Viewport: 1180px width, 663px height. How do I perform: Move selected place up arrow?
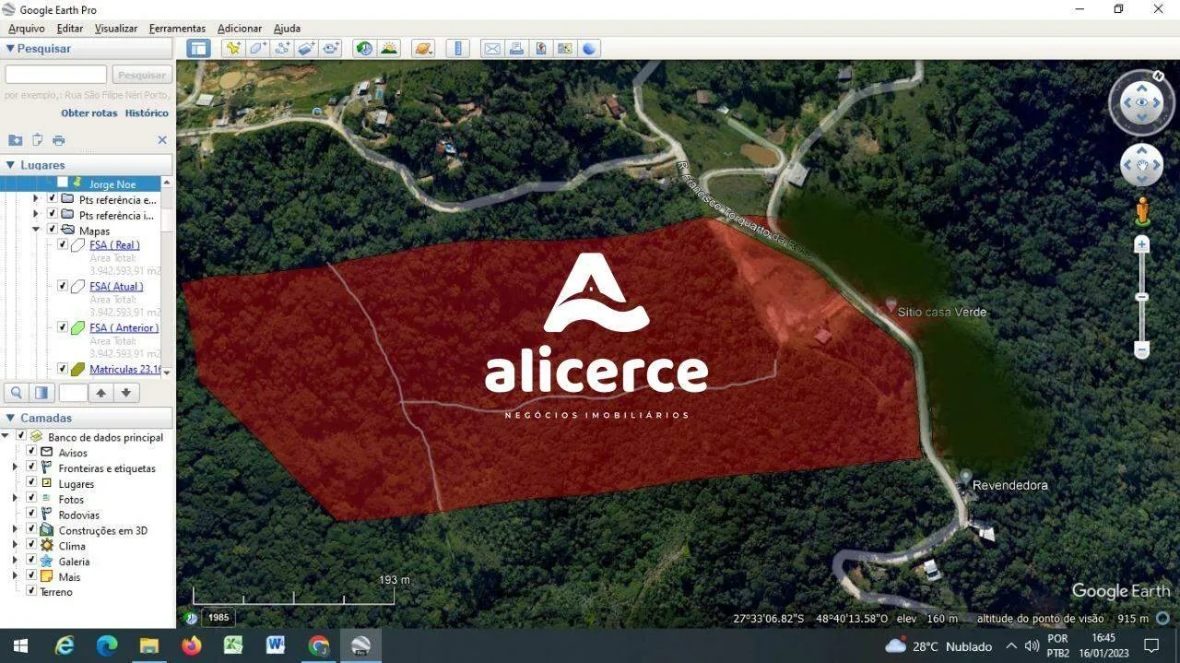[x=101, y=393]
